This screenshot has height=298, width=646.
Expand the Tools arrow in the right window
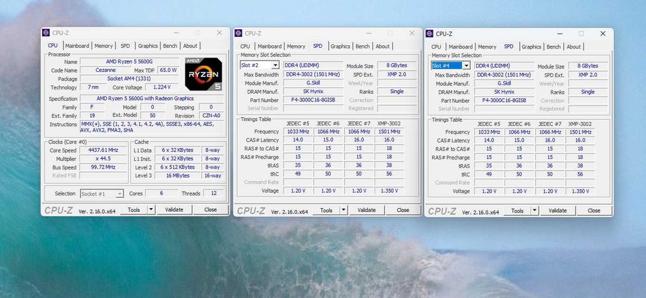[x=535, y=211]
